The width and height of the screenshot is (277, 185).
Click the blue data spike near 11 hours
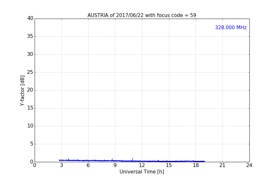132,159
